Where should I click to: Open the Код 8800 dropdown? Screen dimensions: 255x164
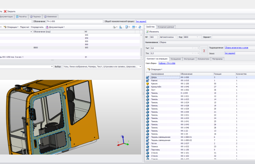[x=197, y=37]
